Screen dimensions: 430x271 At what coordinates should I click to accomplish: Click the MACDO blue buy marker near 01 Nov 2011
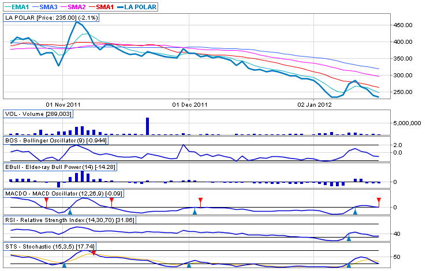point(70,211)
